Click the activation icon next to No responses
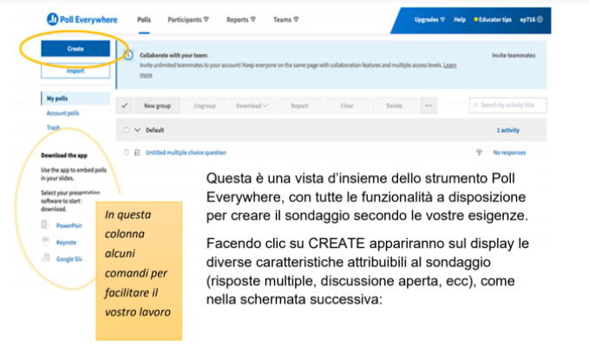This screenshot has height=344, width=589. point(479,153)
